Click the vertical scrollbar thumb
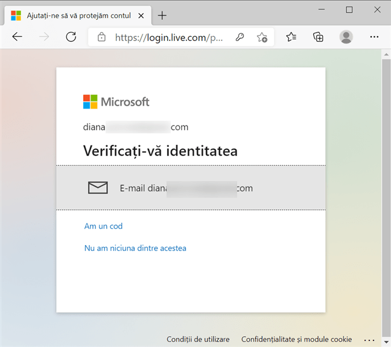This screenshot has height=347, width=391. 386,198
